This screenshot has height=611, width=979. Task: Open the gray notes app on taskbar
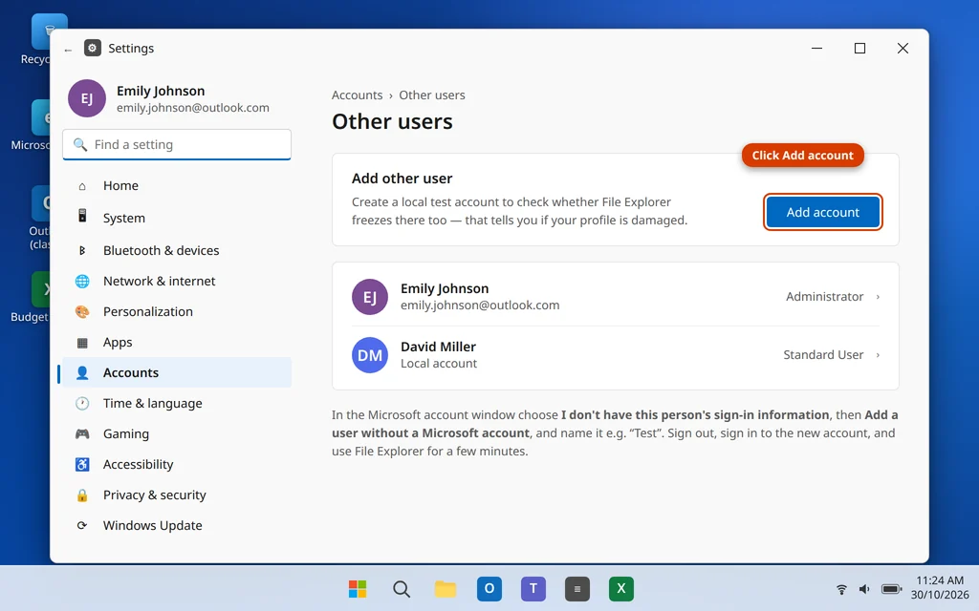(x=577, y=588)
